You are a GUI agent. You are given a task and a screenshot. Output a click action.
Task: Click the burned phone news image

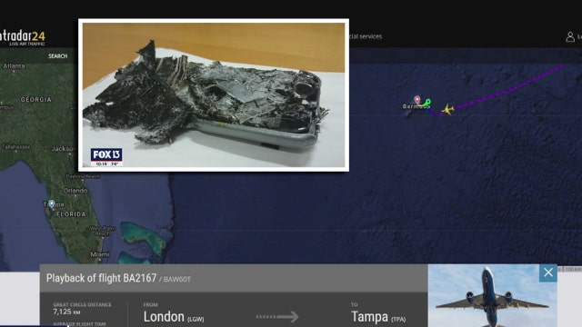coord(214,94)
